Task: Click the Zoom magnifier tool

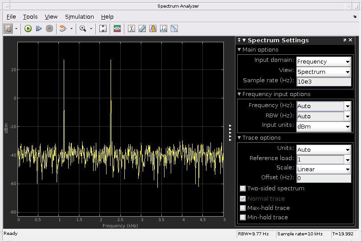Action: pos(82,28)
